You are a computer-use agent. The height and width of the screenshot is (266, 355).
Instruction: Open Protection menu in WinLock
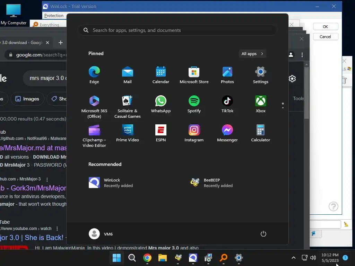(x=54, y=16)
